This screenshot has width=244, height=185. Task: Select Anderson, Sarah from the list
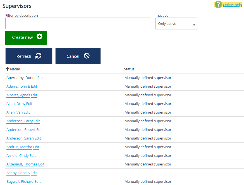pos(20,138)
